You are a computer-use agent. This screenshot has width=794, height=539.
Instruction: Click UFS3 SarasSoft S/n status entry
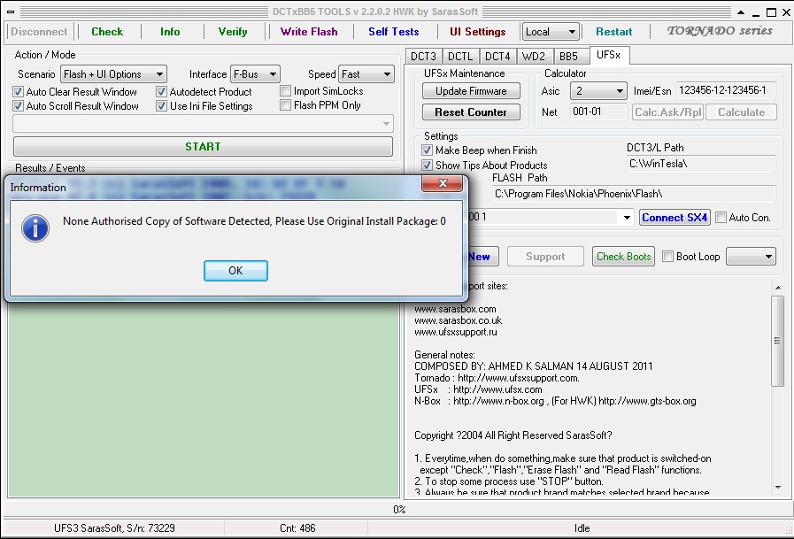[114, 528]
